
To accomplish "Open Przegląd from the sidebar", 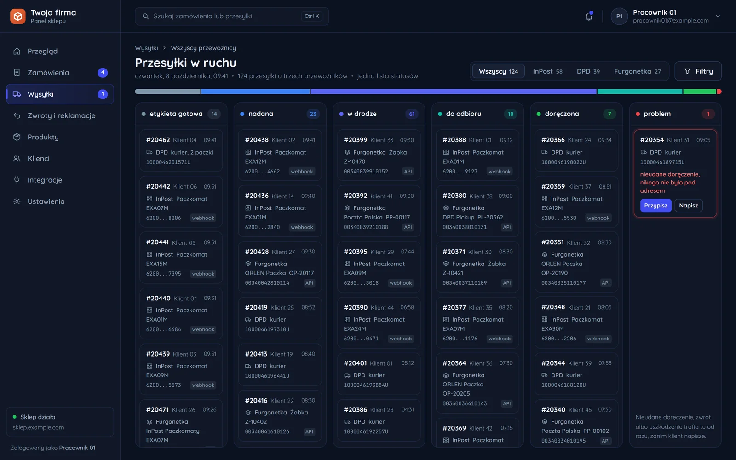I will [60, 51].
